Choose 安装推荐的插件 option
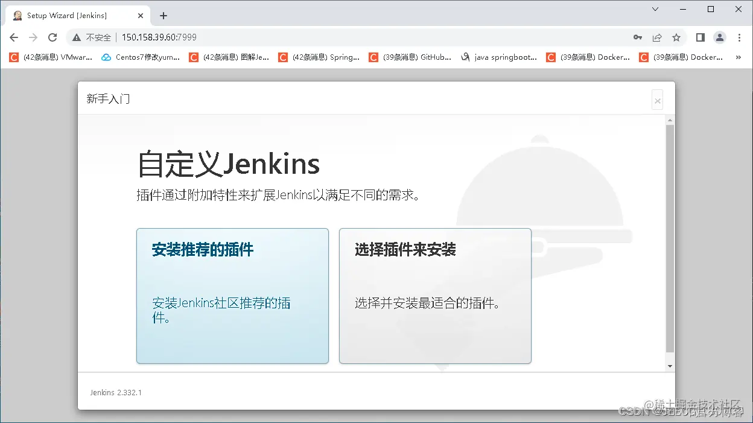The image size is (753, 423). (x=232, y=296)
